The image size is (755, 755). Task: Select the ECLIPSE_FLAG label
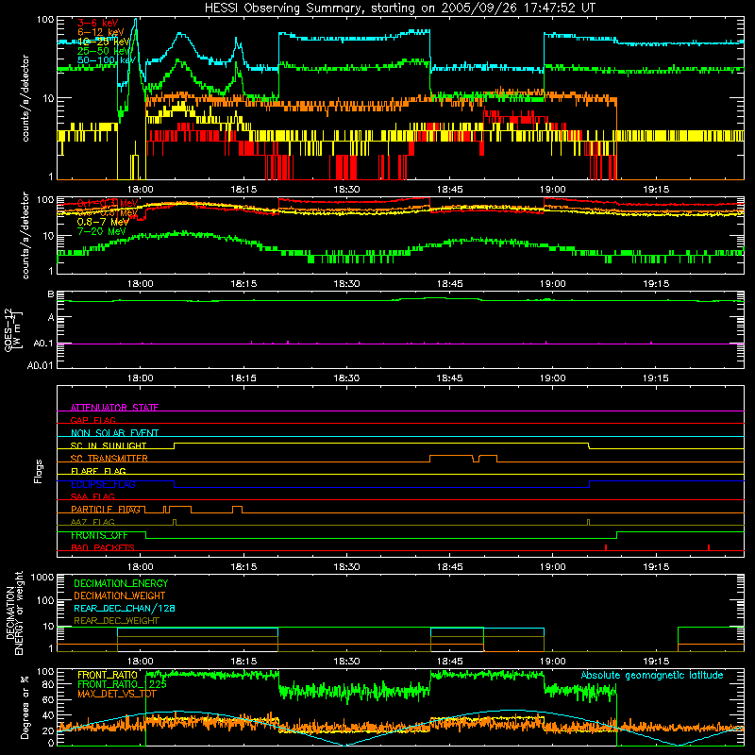pyautogui.click(x=103, y=484)
